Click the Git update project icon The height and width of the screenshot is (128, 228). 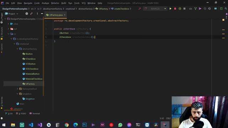[196, 9]
